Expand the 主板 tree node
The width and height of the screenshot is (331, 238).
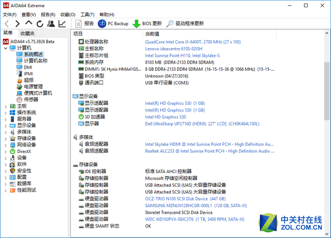[6, 106]
